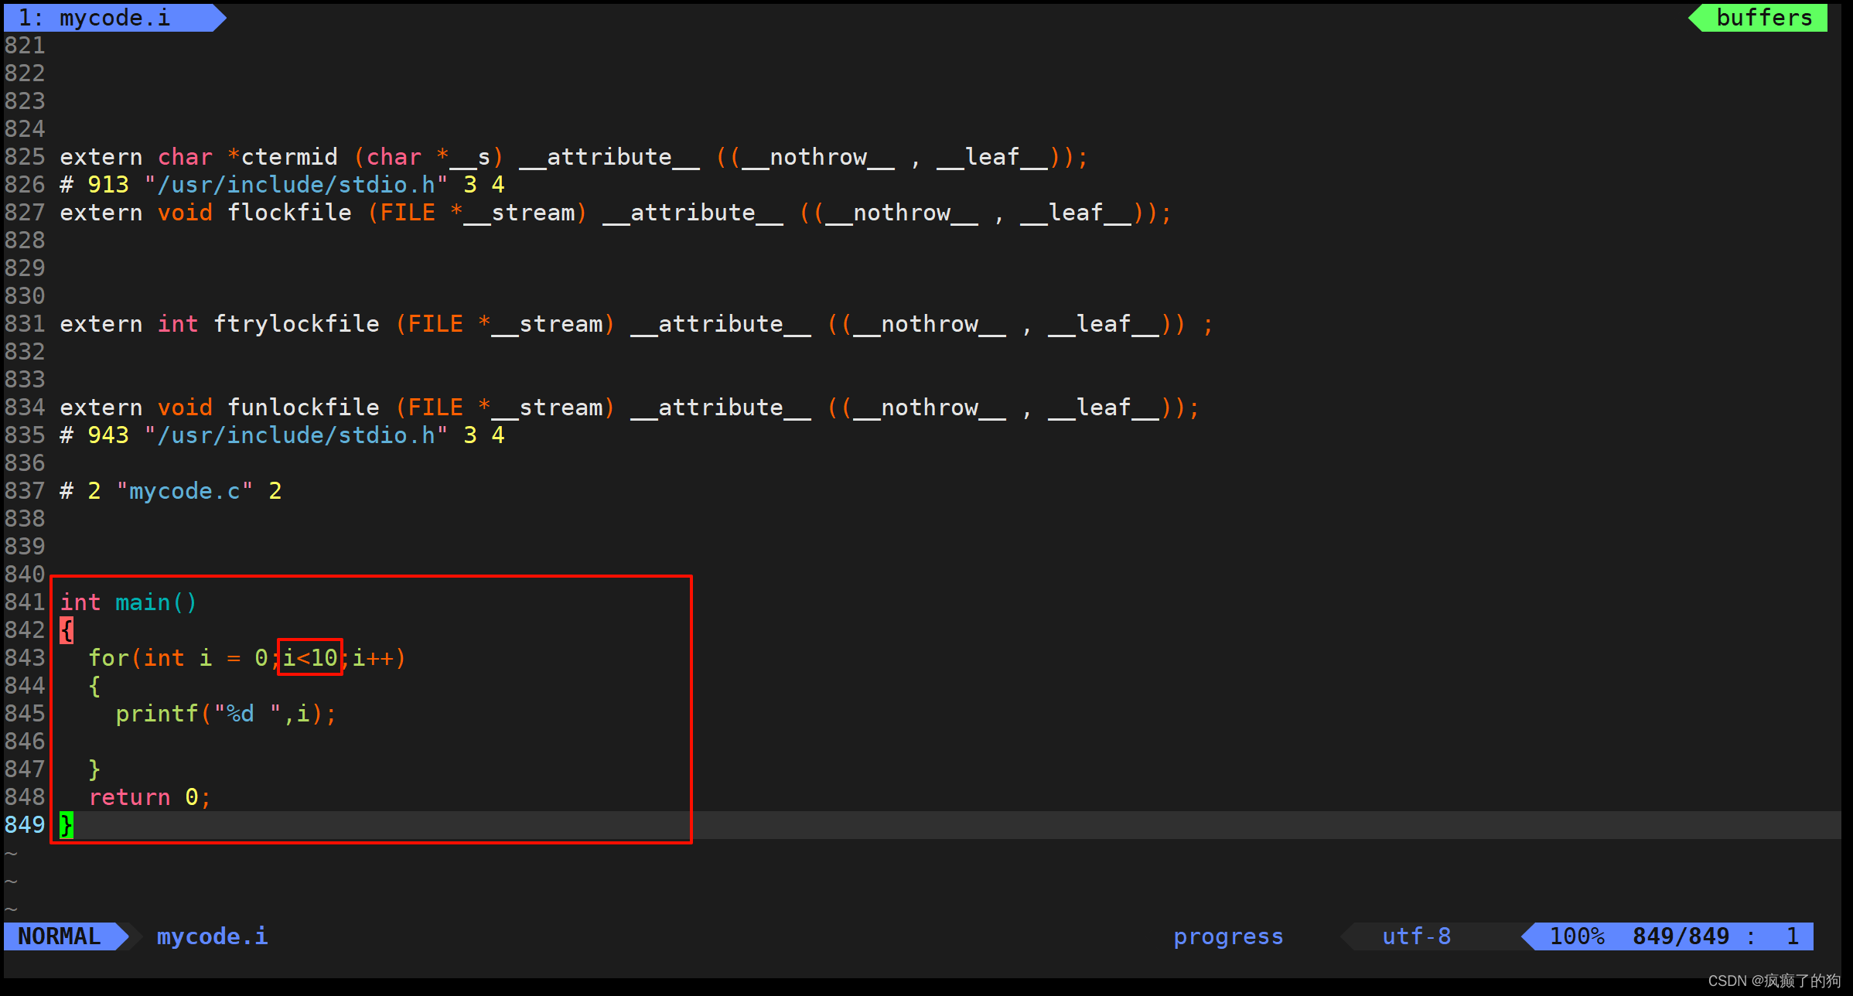Image resolution: width=1853 pixels, height=996 pixels.
Task: Click 'main()' on line 841
Action: (x=157, y=602)
